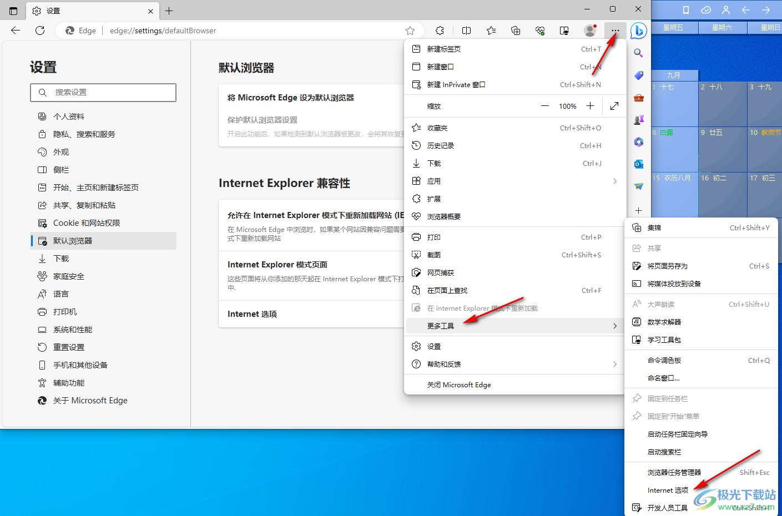
Task: Click zoom in plus button
Action: click(590, 106)
